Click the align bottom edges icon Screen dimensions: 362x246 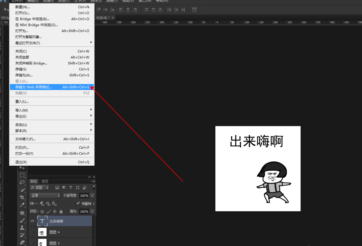click(x=112, y=10)
